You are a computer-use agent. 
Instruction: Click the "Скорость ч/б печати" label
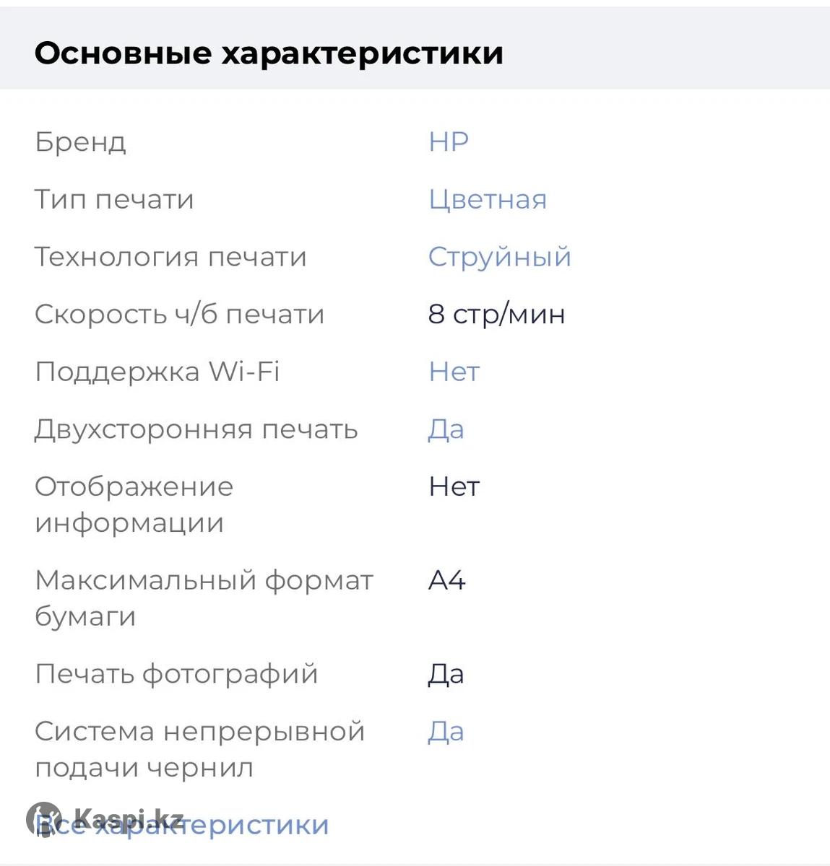tap(179, 315)
